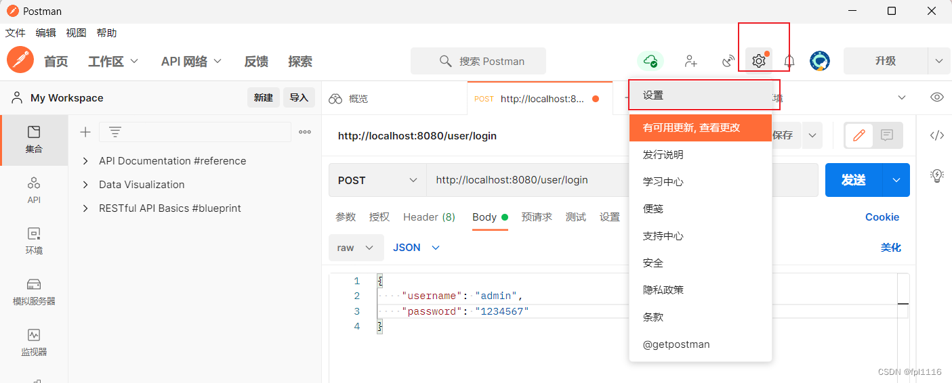
Task: Open the Collections sidebar section (集合)
Action: pyautogui.click(x=34, y=140)
